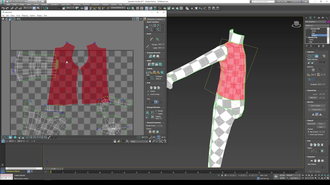Activate Polygon sub-object mode in Edit UVWs bottom bar
Image resolution: width=330 pixels, height=185 pixels.
[x=10, y=137]
